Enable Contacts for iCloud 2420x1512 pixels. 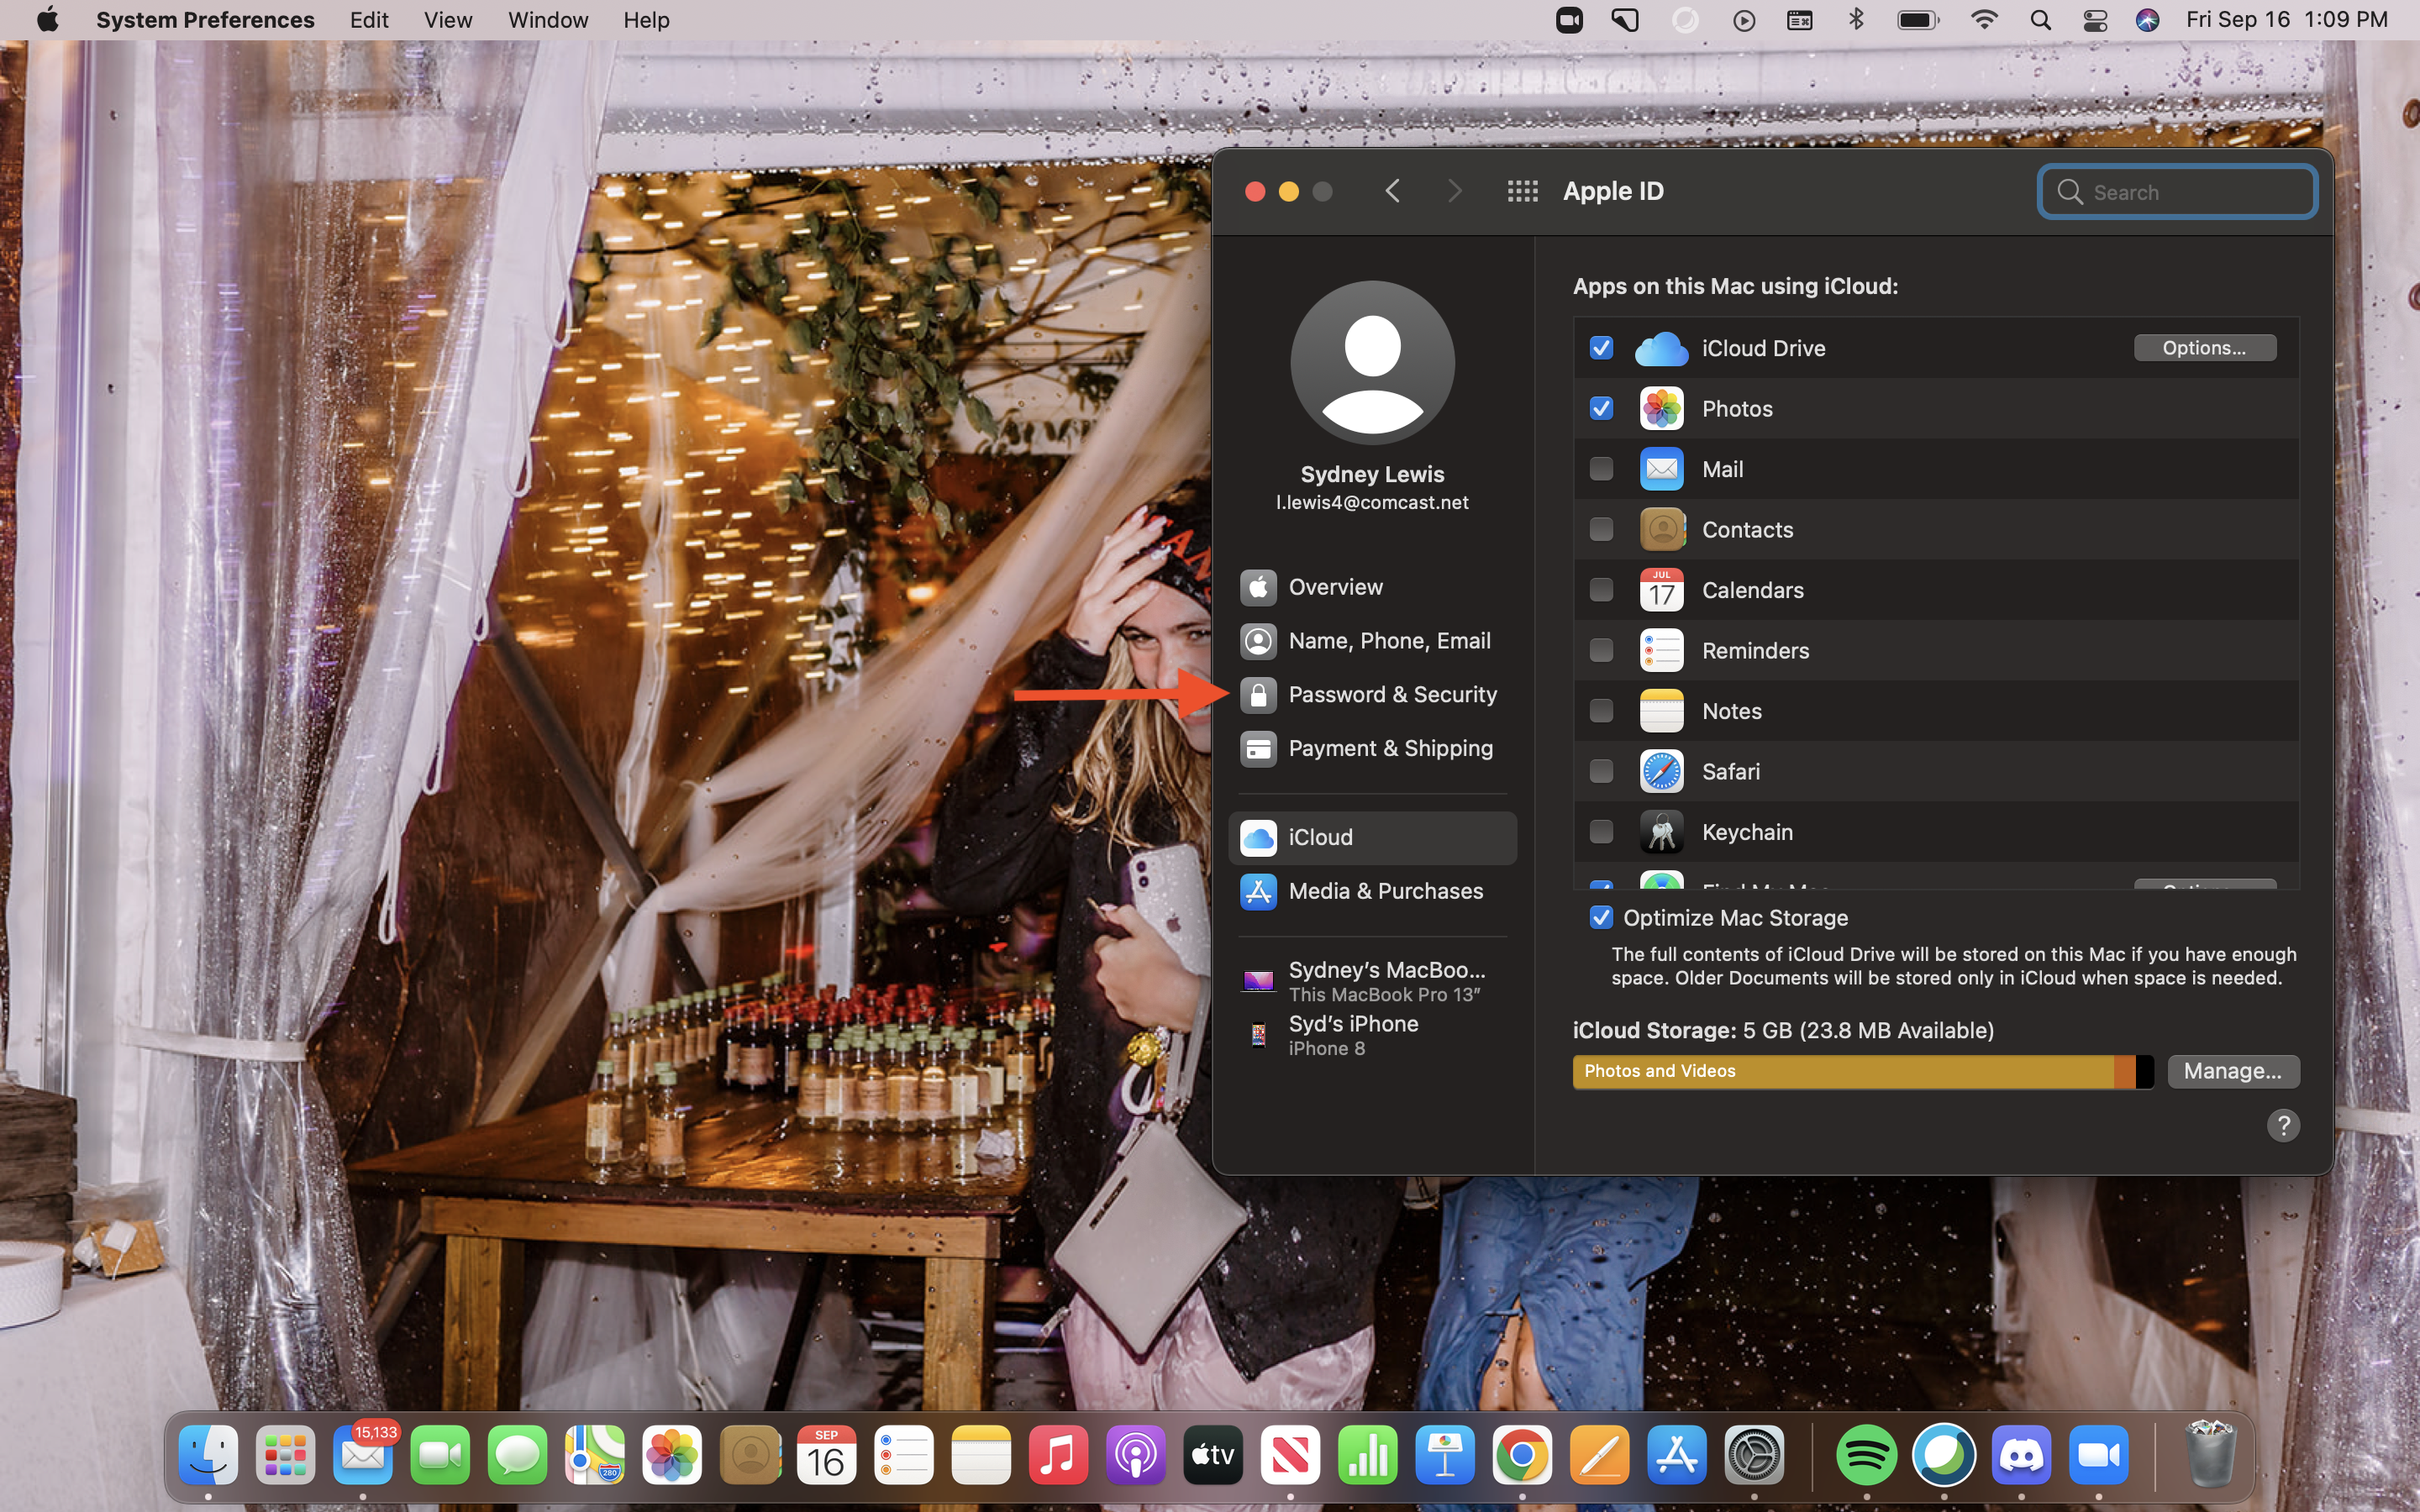[1601, 529]
